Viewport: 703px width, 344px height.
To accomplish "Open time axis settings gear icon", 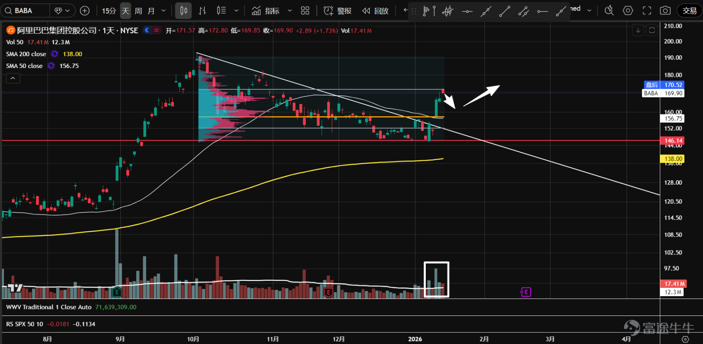I will click(685, 339).
